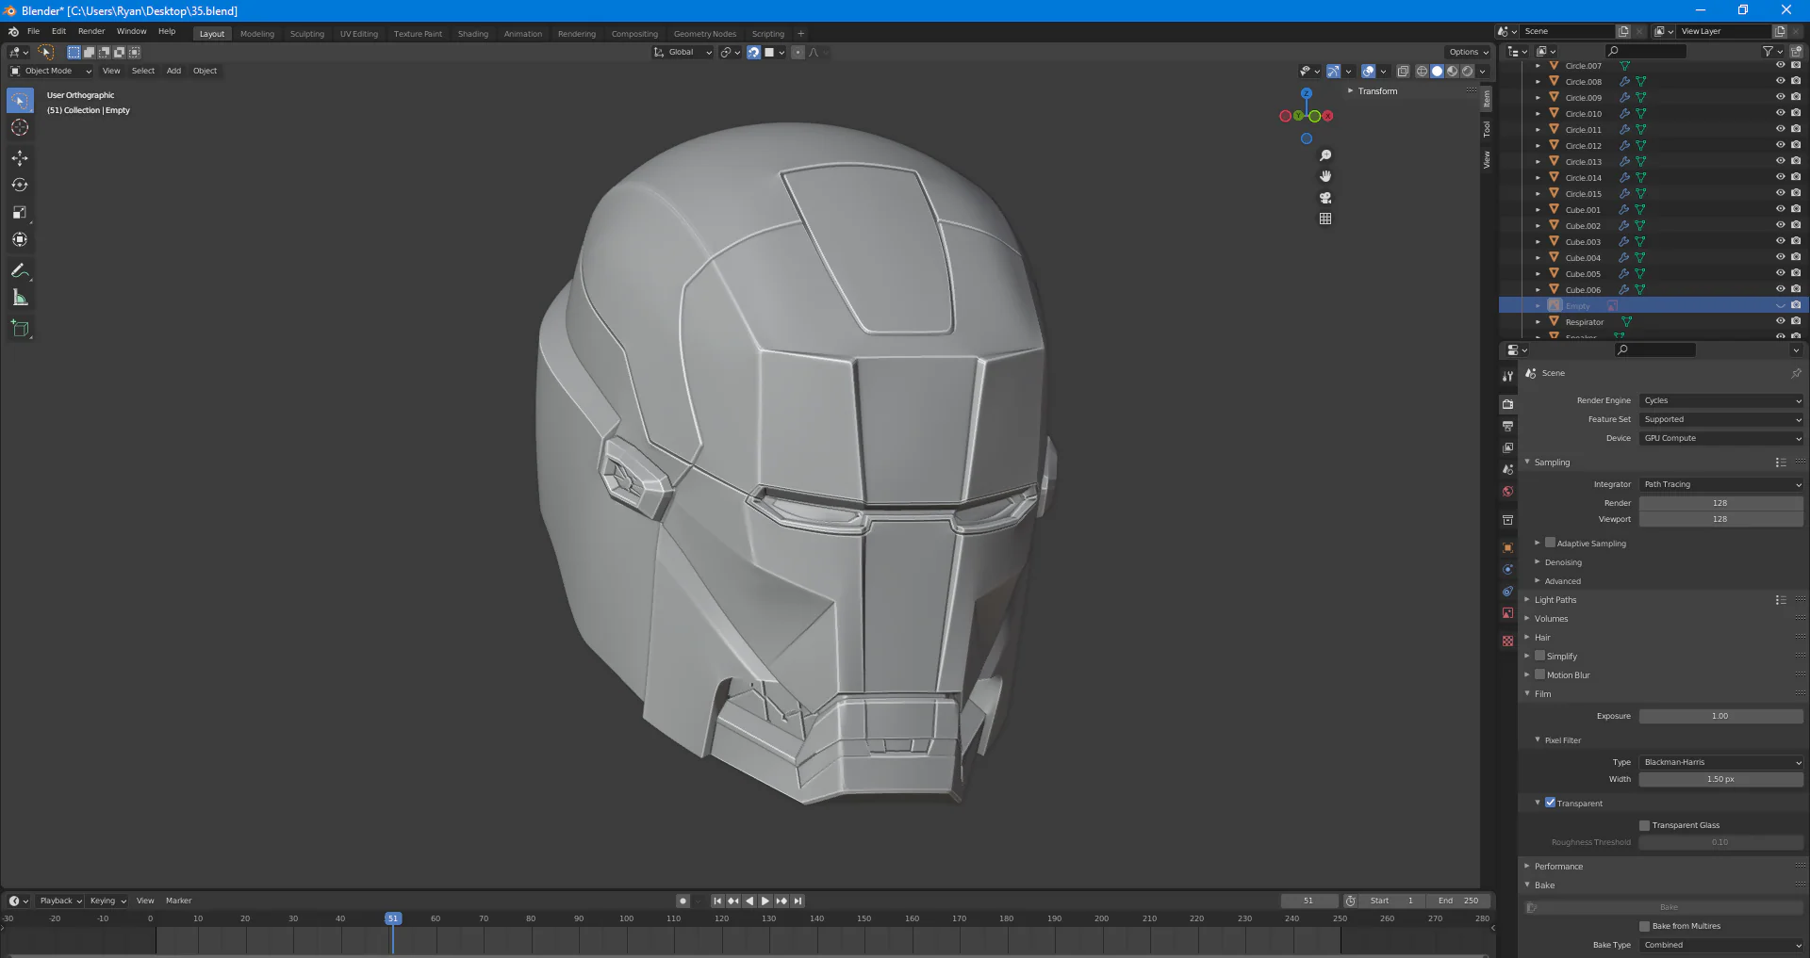Select the Move tool in toolbar
The width and height of the screenshot is (1810, 958).
pyautogui.click(x=20, y=158)
